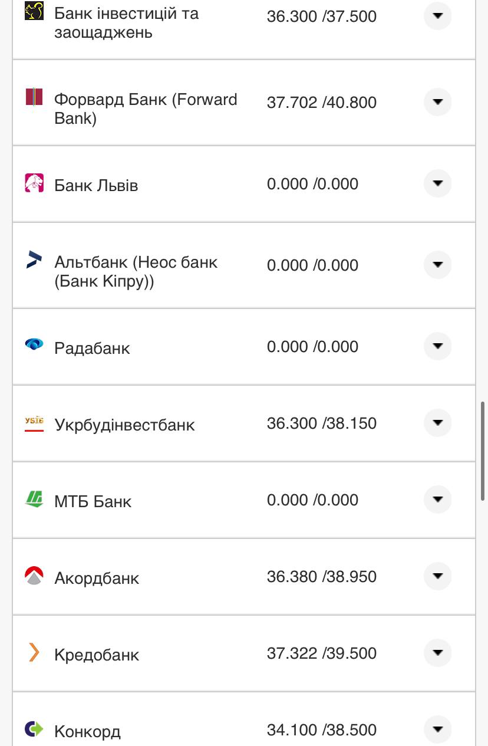Click the page scrollbar thumb
Viewport: 488px width, 746px height.
point(483,451)
